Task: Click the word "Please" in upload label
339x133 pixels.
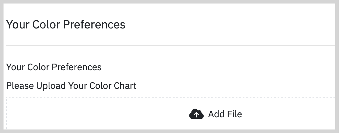Action: coord(20,86)
